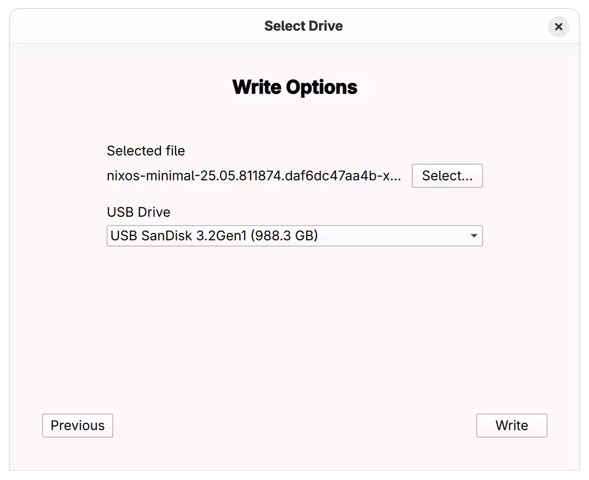Choose a different target drive

tap(294, 236)
